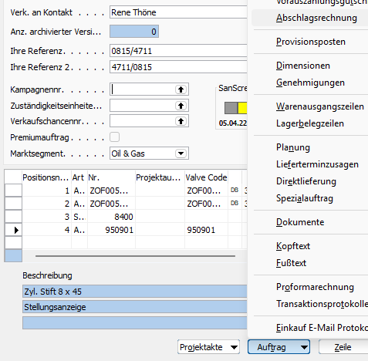Open Transaktionsprotokolle menu entry

coord(322,304)
